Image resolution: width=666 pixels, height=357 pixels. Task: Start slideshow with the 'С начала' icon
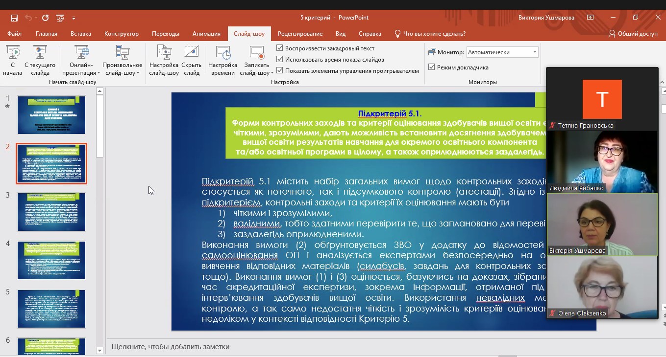[x=13, y=52]
